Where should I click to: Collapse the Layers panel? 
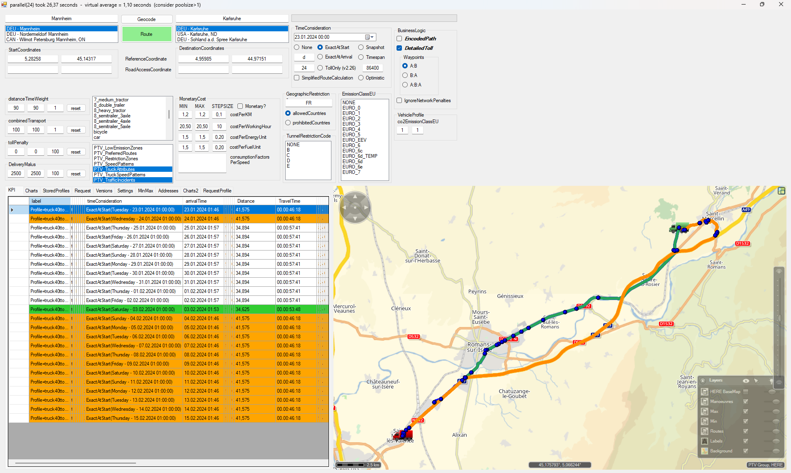pos(703,381)
